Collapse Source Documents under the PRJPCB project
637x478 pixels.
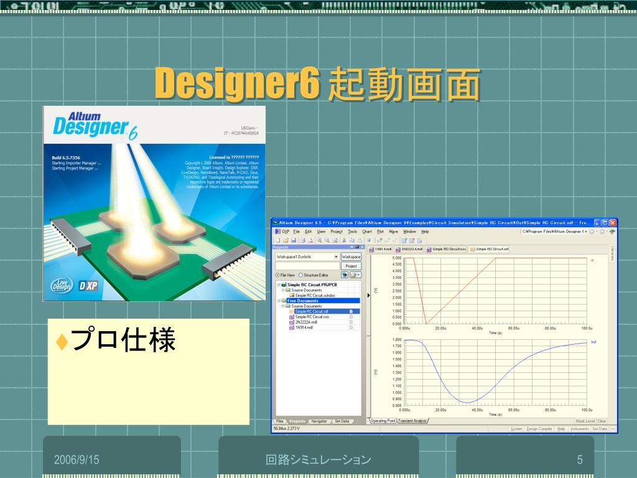[x=283, y=290]
